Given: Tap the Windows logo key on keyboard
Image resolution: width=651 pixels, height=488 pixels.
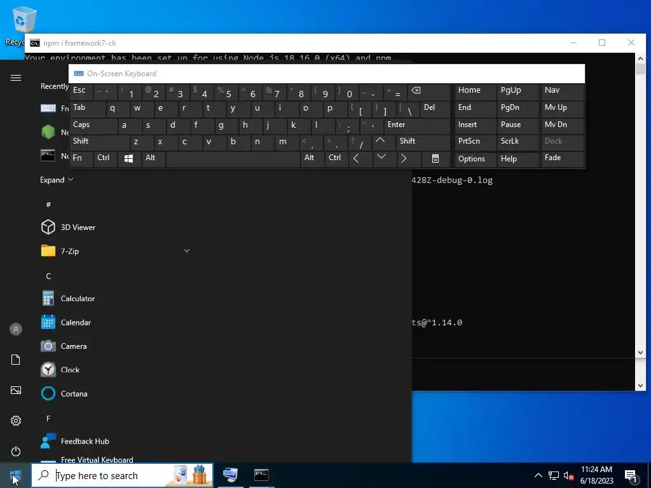Looking at the screenshot, I should [x=129, y=159].
